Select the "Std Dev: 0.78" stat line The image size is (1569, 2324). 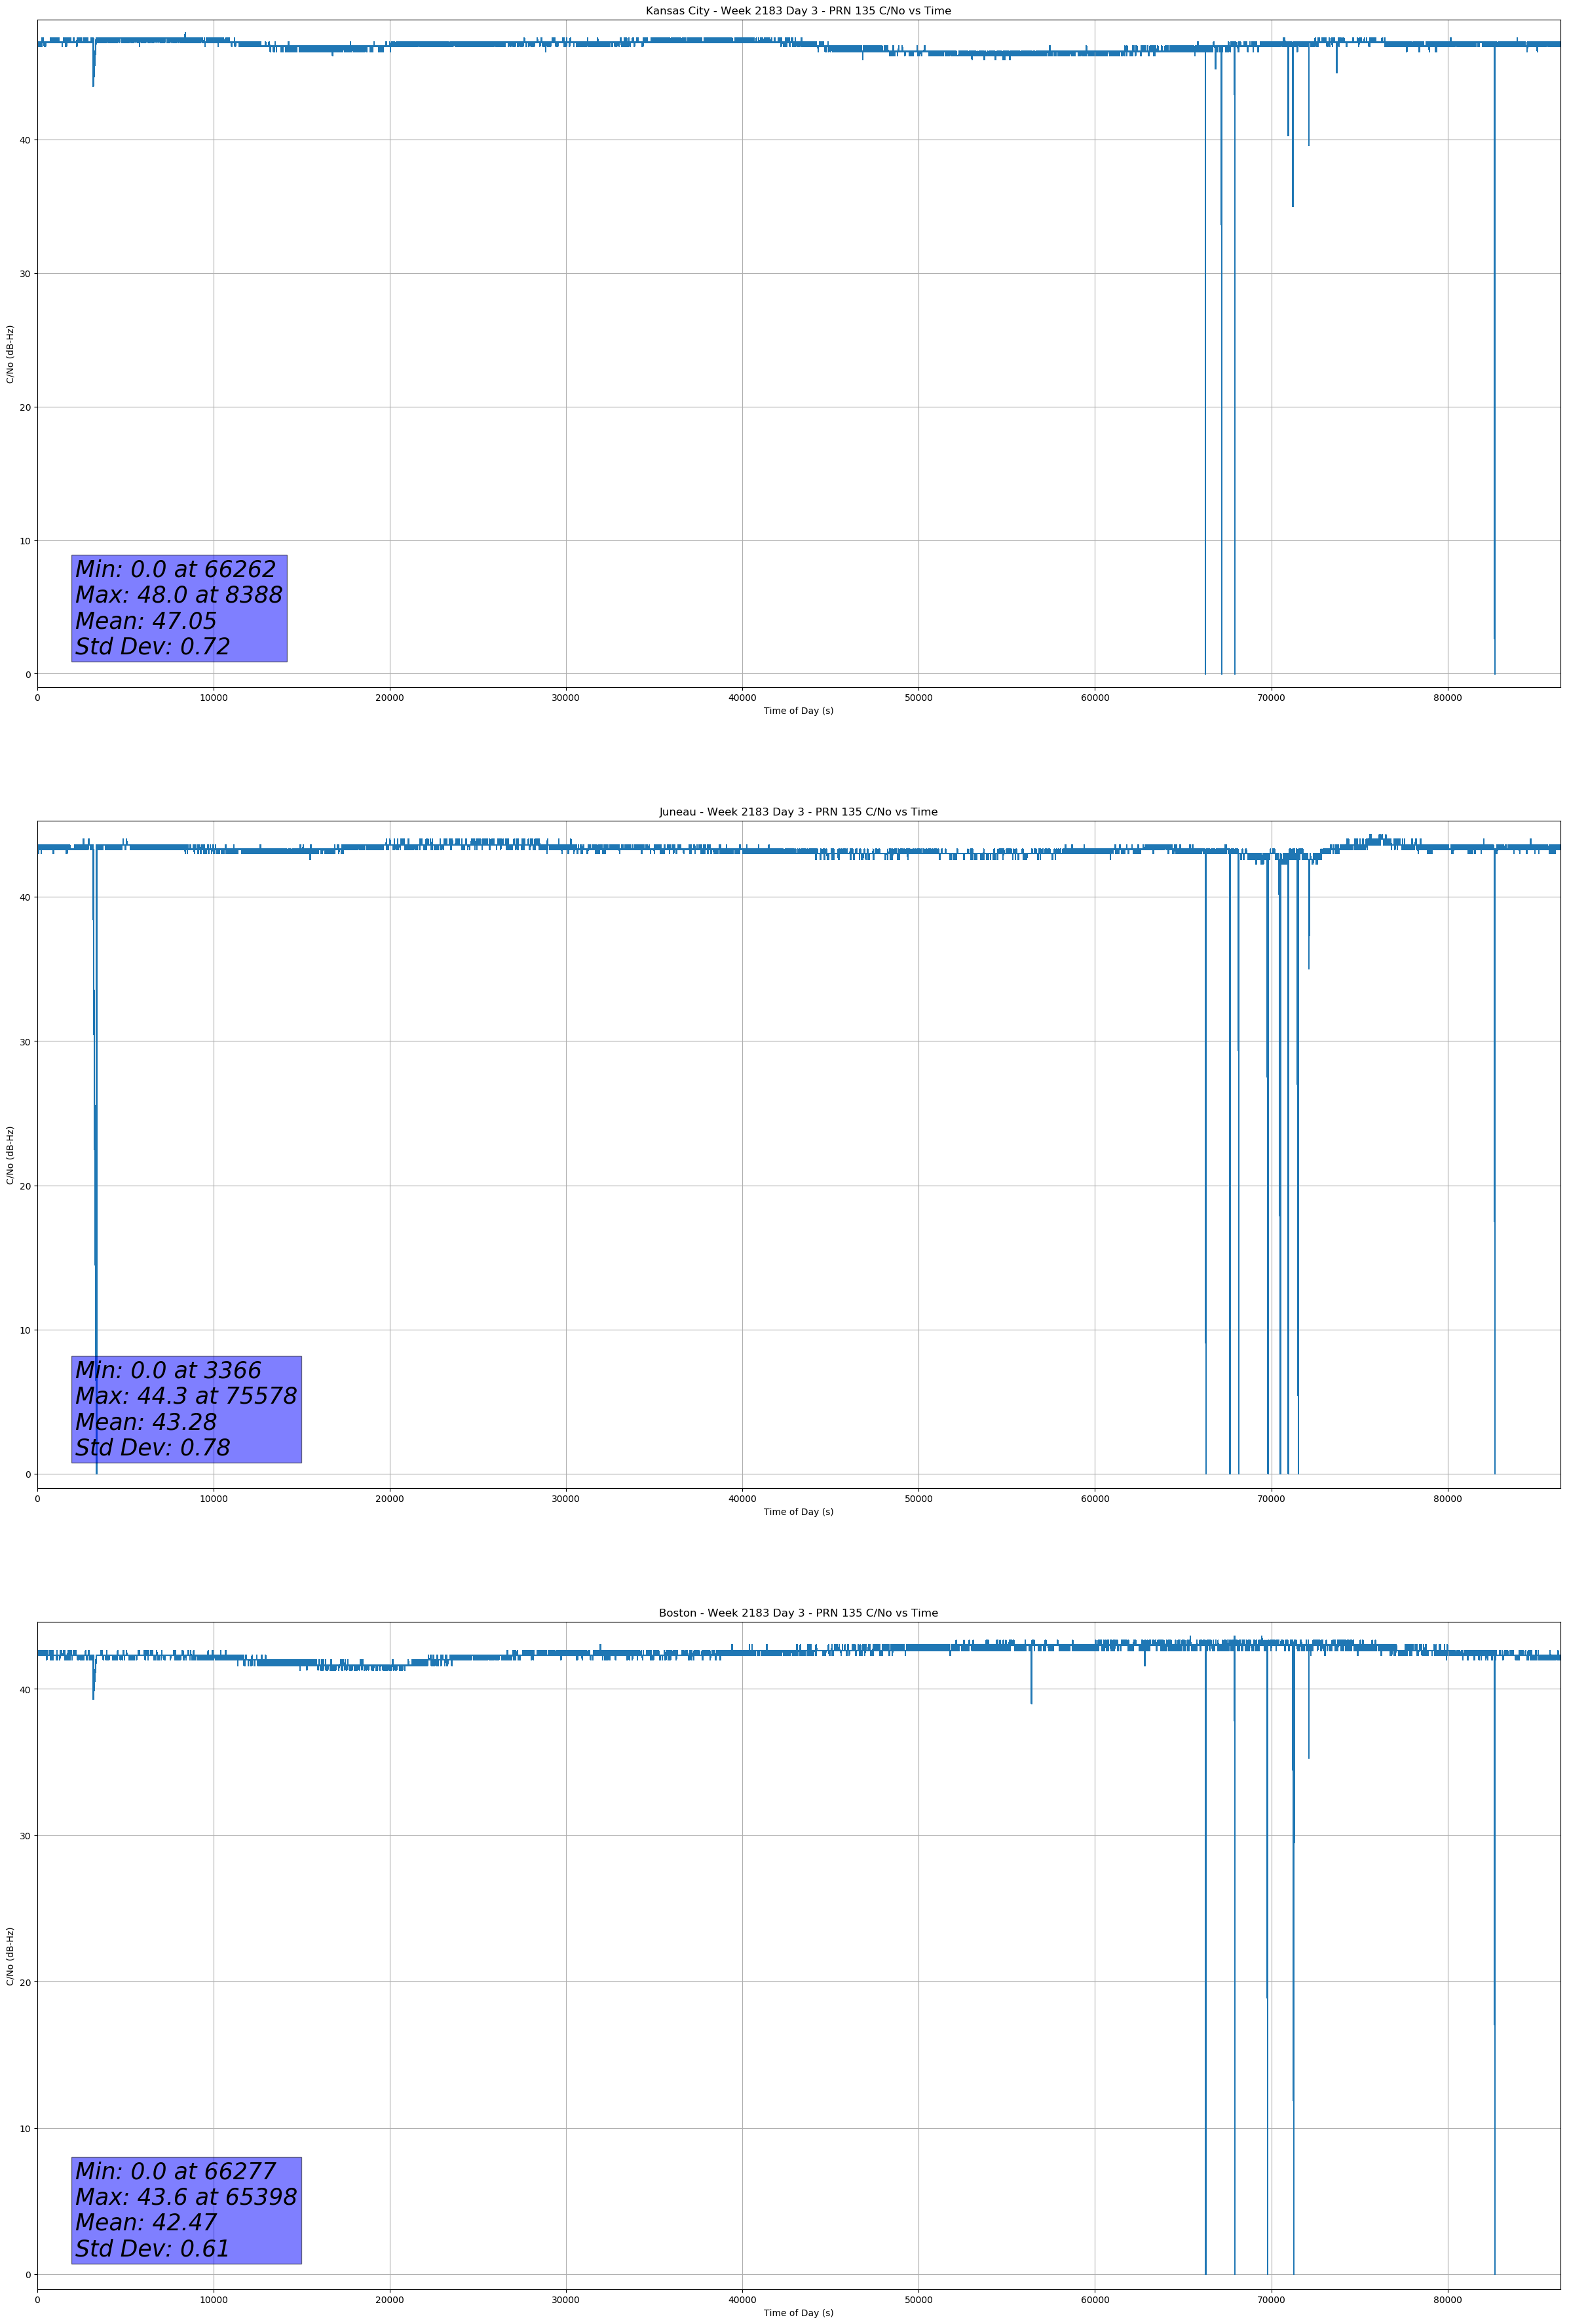point(153,1448)
